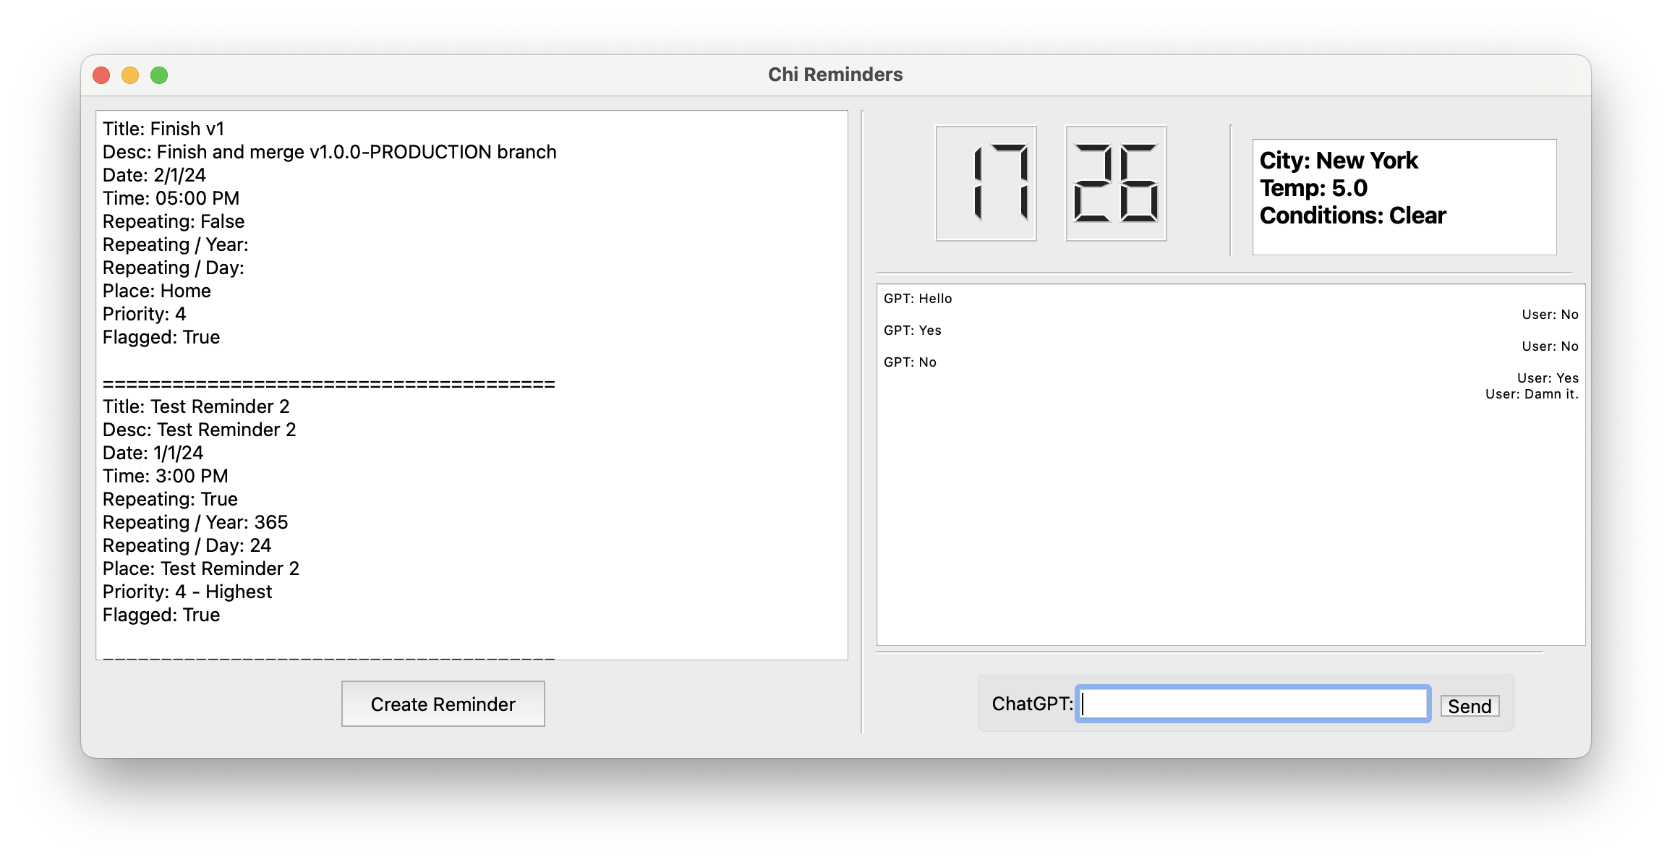Click the 'GPT: Yes' chat message
1672x865 pixels.
(x=913, y=331)
